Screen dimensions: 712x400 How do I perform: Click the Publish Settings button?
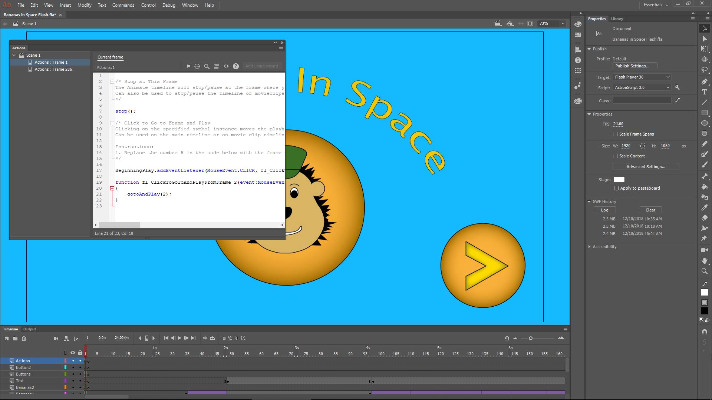click(x=634, y=66)
